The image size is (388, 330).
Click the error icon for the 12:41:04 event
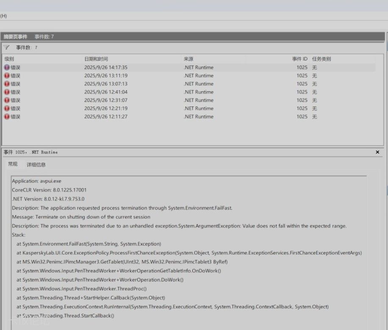click(x=7, y=92)
